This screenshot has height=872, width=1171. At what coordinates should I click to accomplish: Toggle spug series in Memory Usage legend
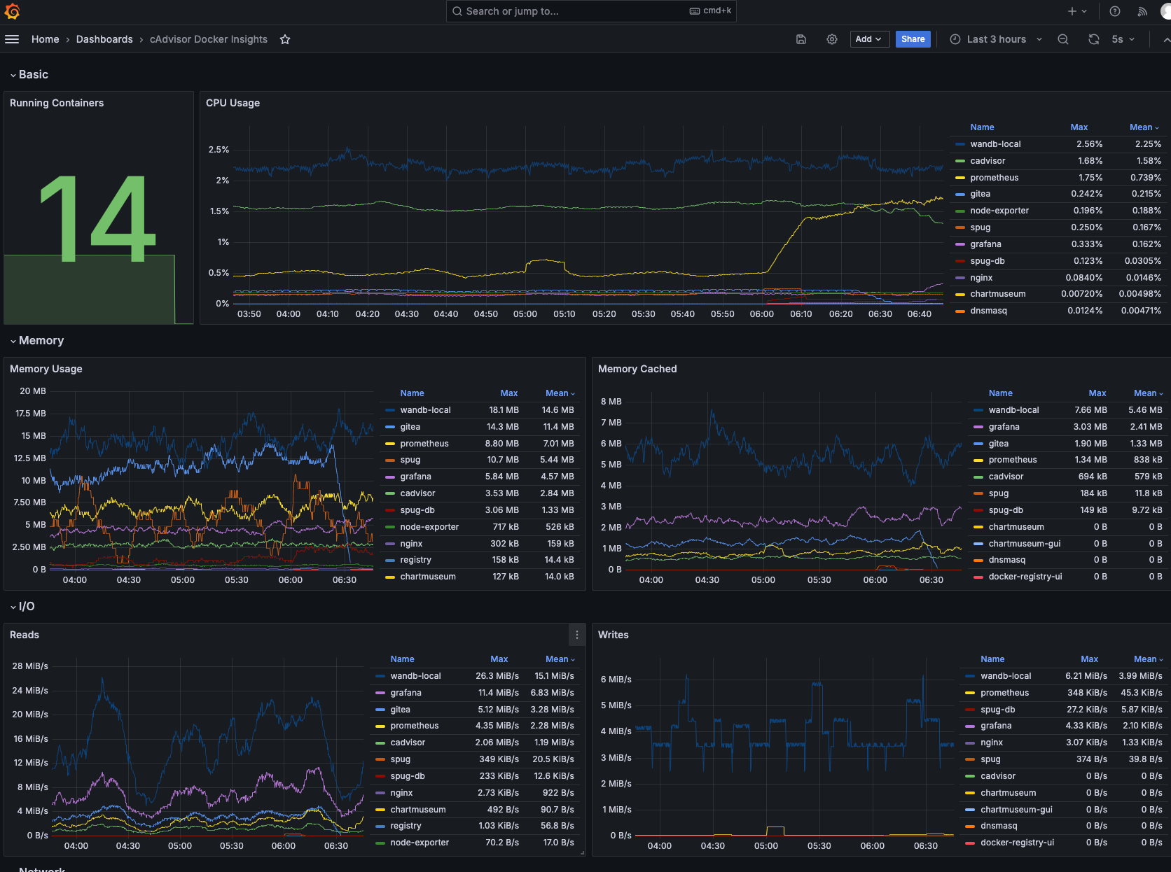[410, 460]
